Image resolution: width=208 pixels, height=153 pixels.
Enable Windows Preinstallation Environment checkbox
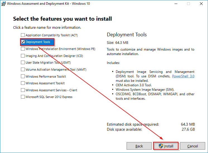point(23,49)
